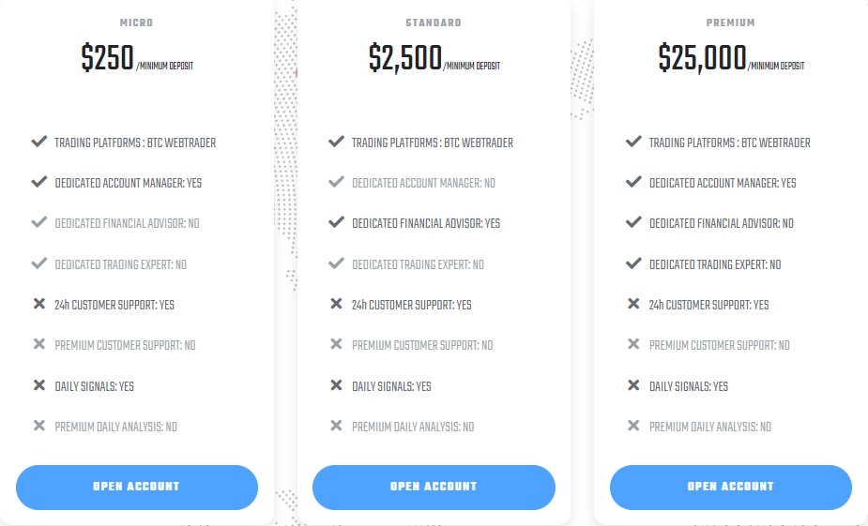This screenshot has width=868, height=526.
Task: Click Premium plan's Trading Platforms BTC Webtrader text
Action: (x=730, y=143)
